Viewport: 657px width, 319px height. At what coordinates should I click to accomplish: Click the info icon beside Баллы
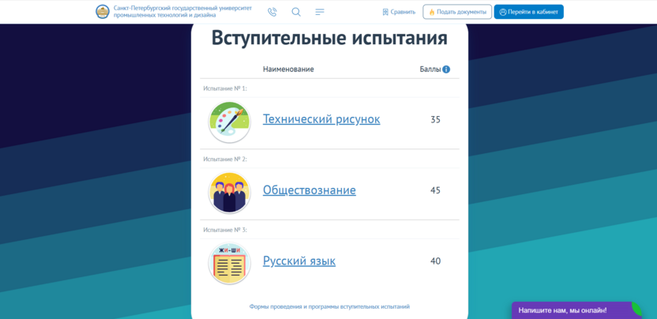[x=446, y=69]
